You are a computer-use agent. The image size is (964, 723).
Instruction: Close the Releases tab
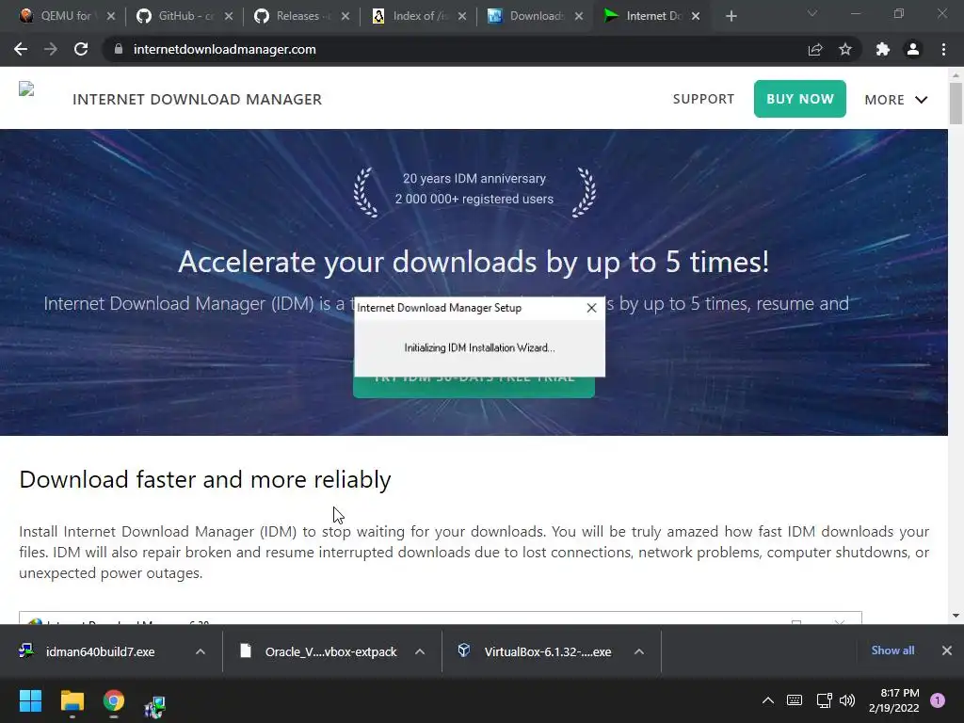tap(345, 16)
